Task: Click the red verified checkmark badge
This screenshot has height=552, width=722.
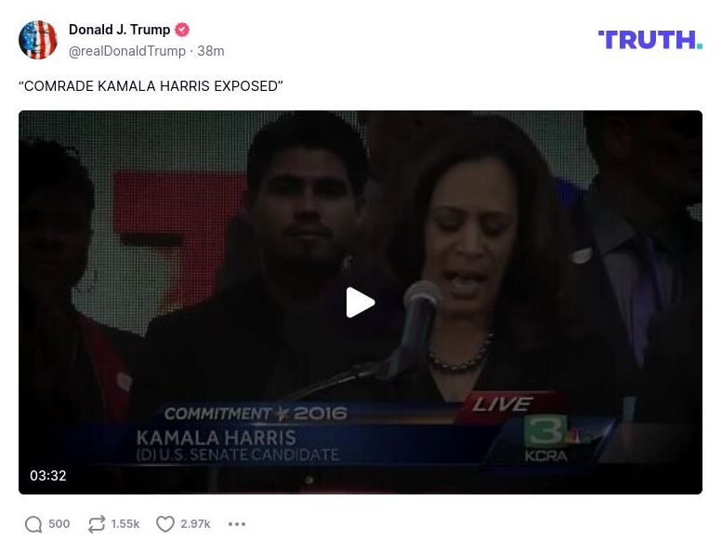Action: point(182,30)
